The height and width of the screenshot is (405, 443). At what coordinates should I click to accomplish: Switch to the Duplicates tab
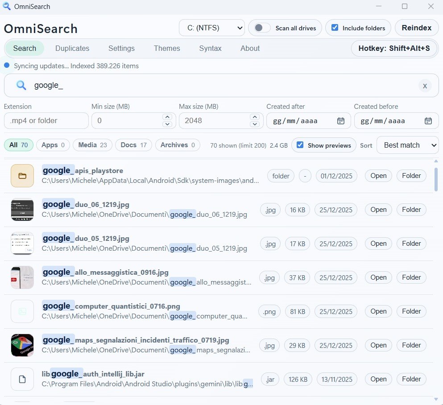(x=72, y=48)
